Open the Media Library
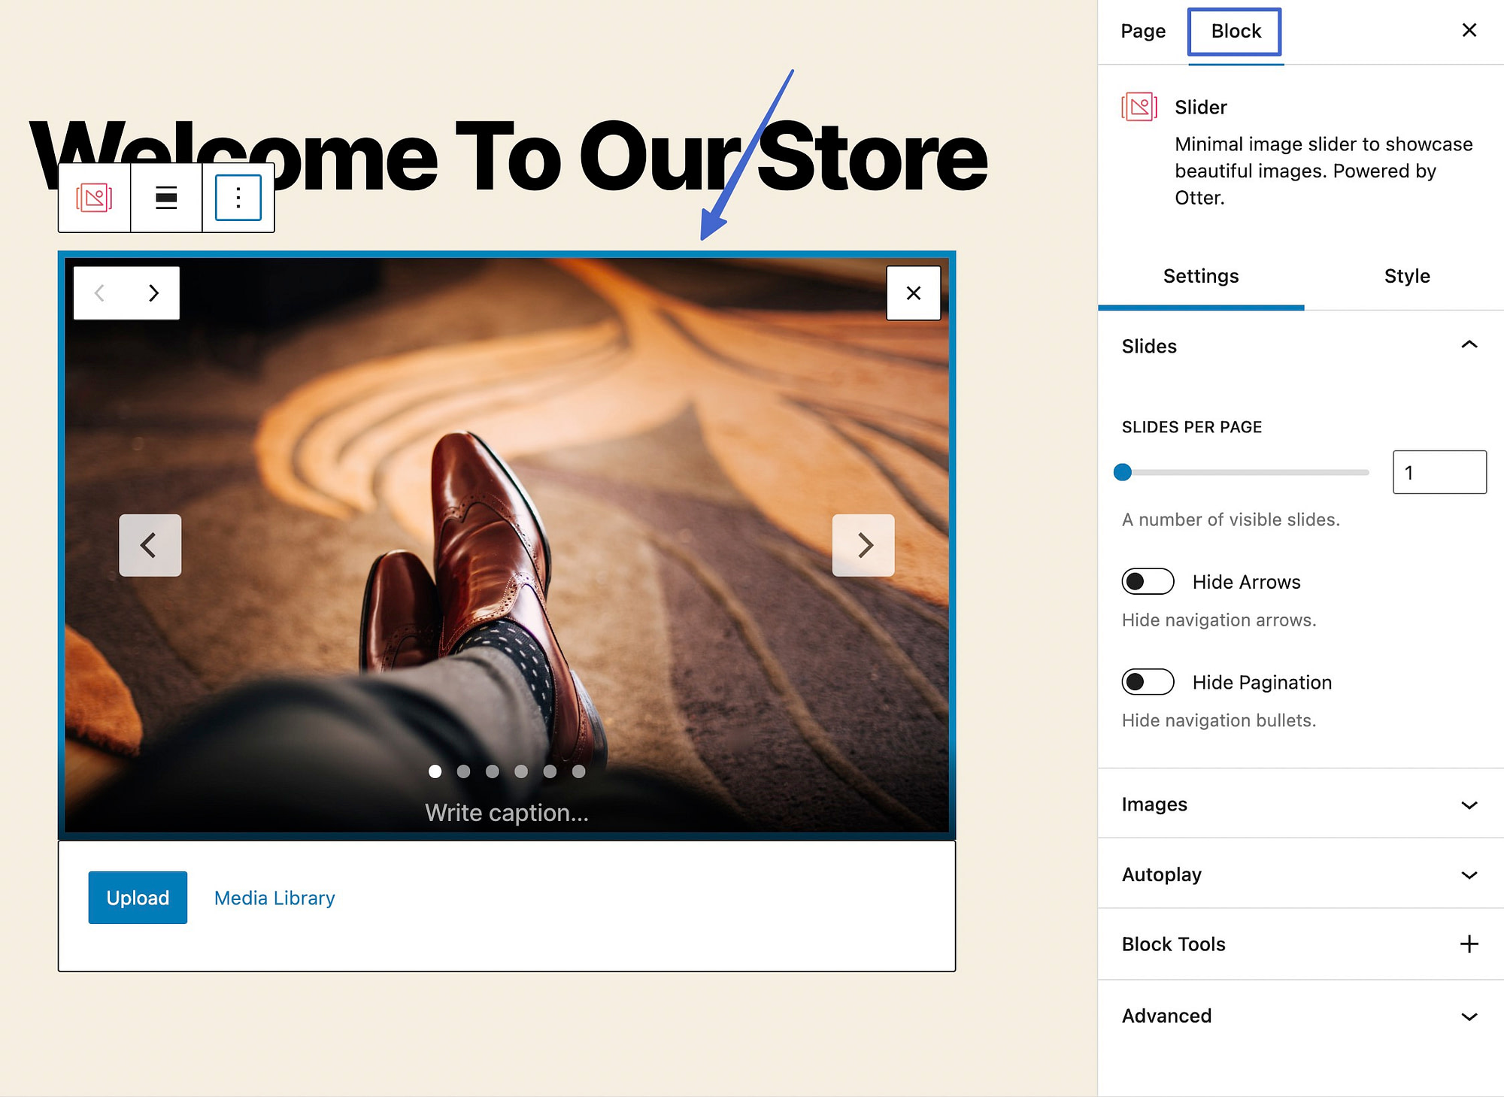 point(273,898)
